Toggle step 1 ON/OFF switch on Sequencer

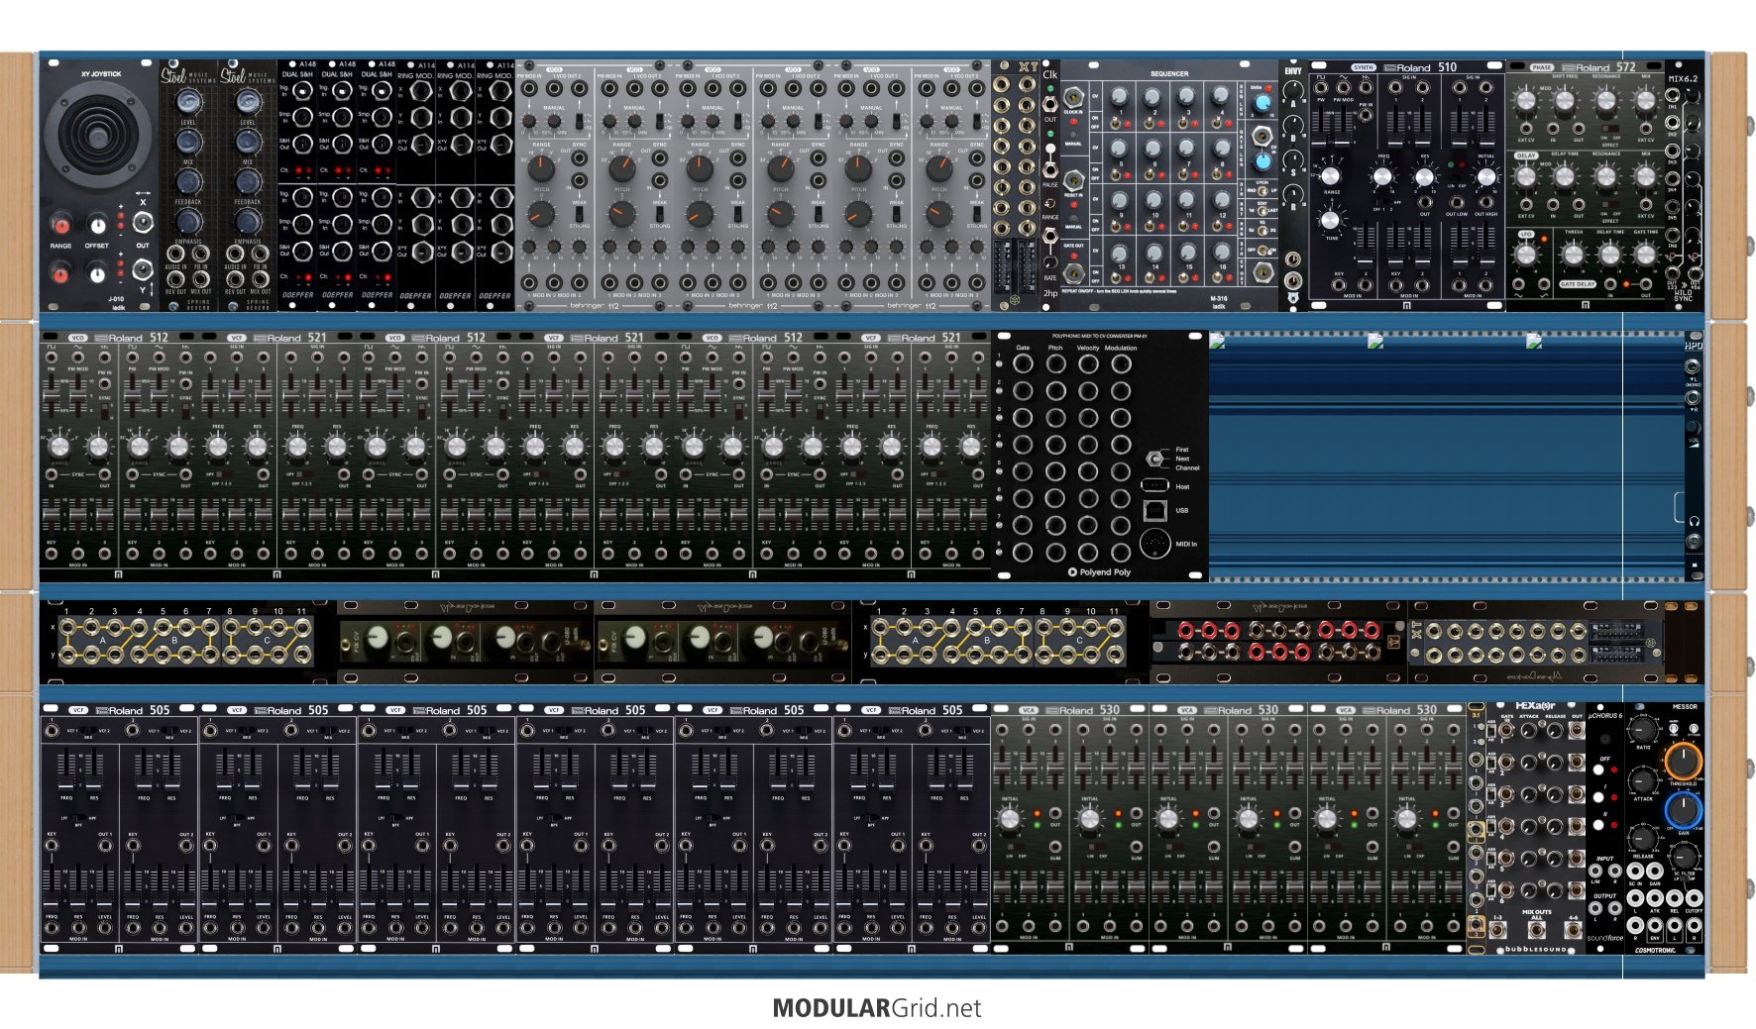tap(1115, 124)
